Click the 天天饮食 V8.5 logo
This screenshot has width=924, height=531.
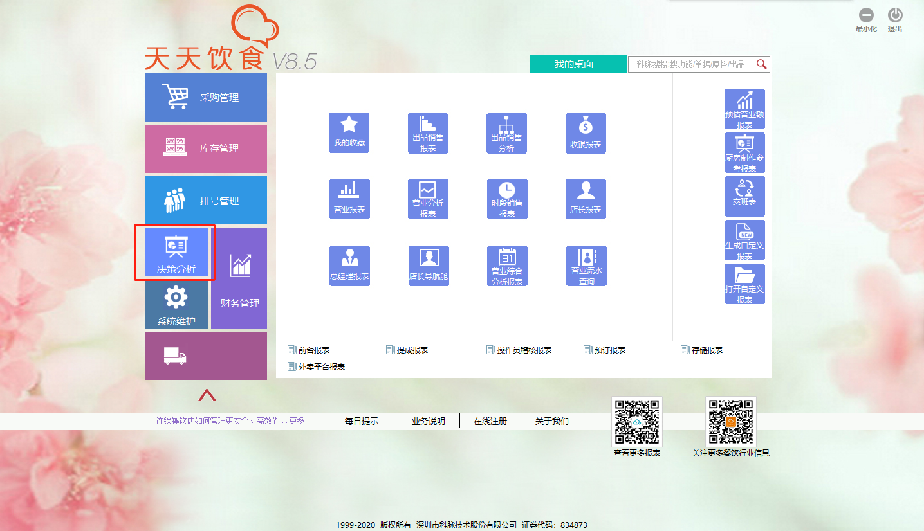point(230,39)
